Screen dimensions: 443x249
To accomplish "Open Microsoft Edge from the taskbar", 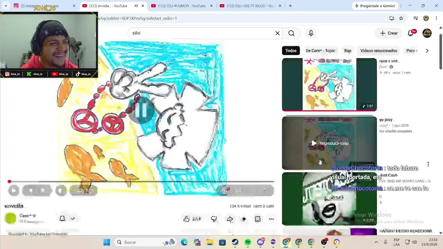I will [x=184, y=242].
